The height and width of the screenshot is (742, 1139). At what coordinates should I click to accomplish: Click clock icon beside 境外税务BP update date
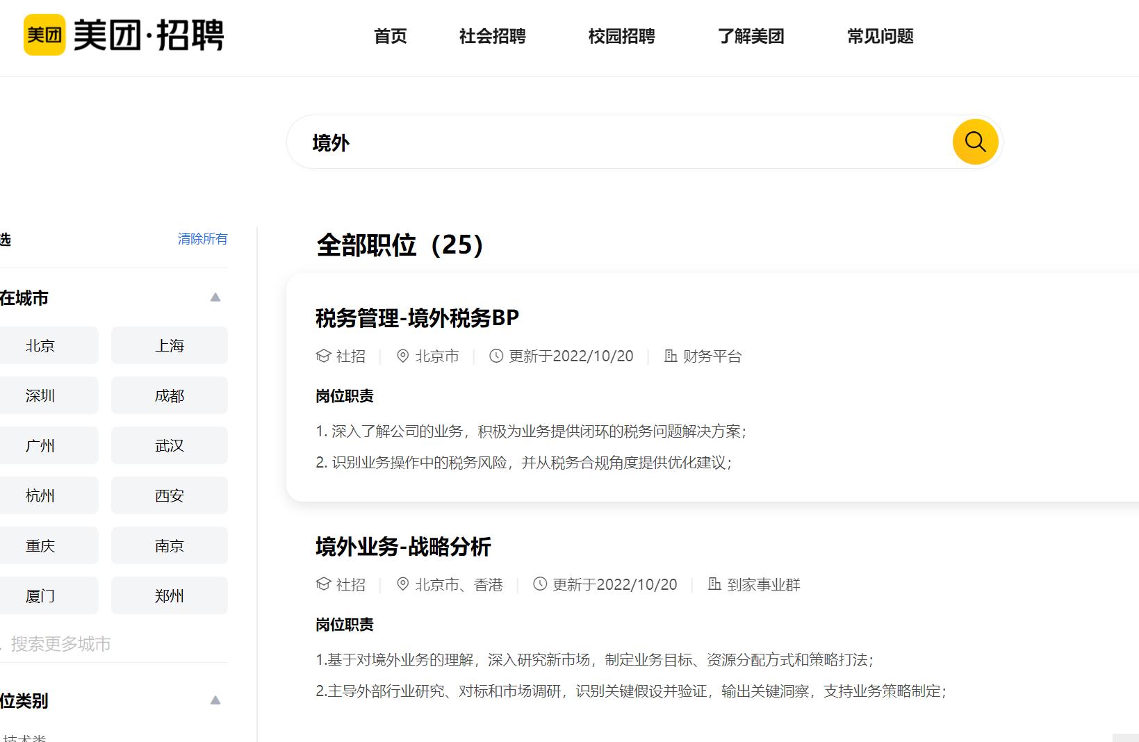[x=496, y=356]
